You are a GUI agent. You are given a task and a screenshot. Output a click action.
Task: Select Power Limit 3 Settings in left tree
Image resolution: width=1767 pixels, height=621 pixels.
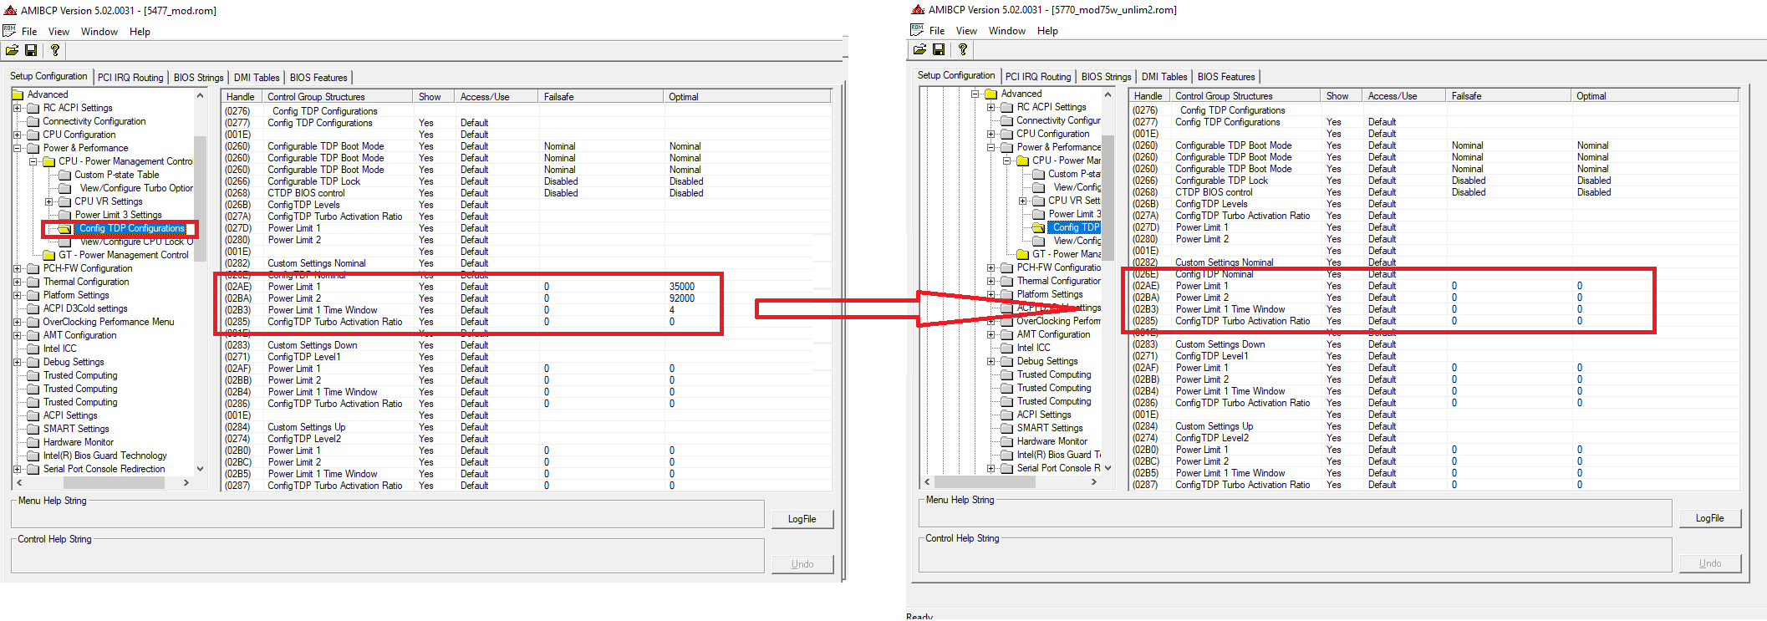[118, 215]
